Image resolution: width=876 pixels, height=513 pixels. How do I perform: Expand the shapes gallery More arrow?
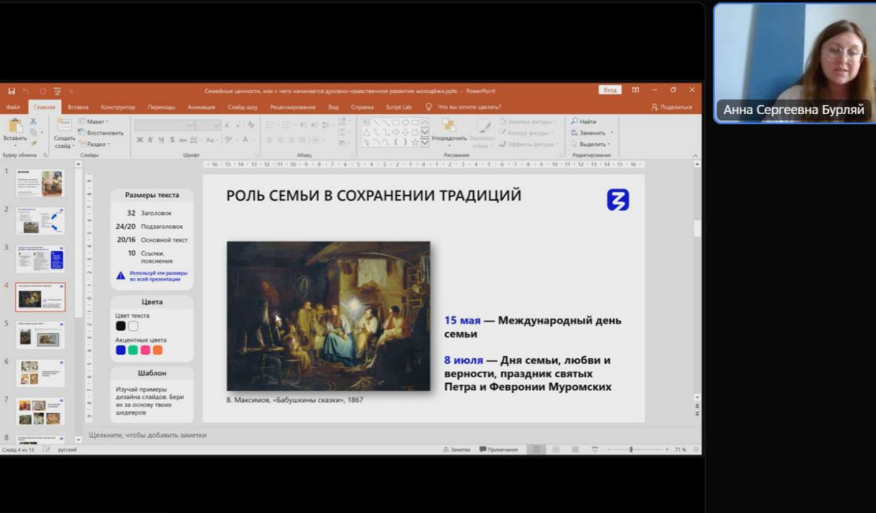(425, 142)
